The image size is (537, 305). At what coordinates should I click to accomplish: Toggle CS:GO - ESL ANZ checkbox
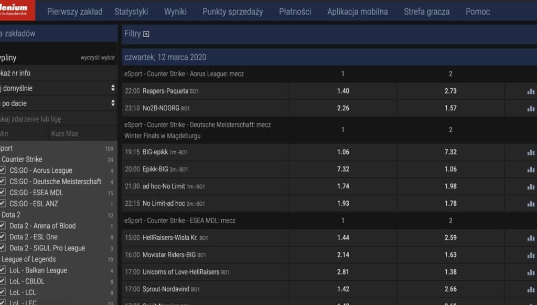coord(3,203)
